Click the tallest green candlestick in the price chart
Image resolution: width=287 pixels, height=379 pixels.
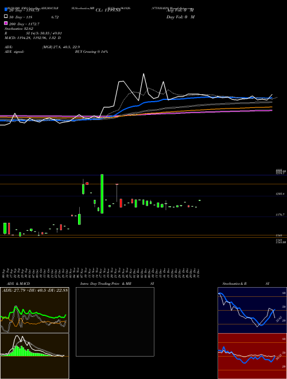(x=102, y=194)
